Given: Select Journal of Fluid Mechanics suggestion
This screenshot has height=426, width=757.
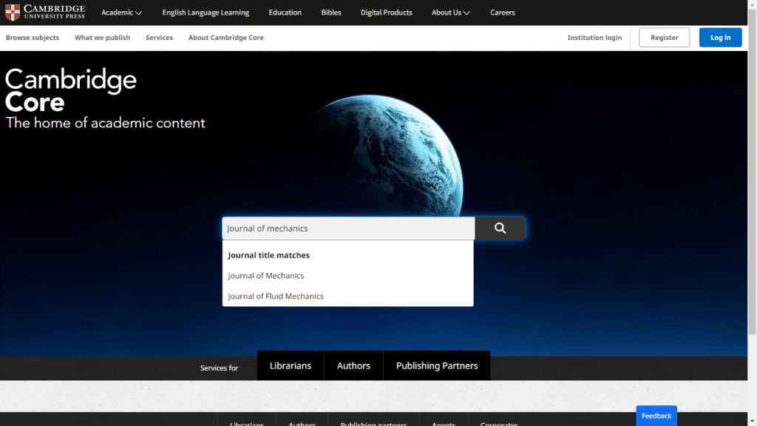Looking at the screenshot, I should (x=276, y=296).
